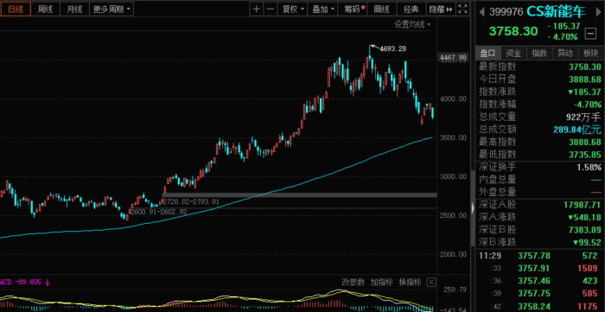Go to previous stock with left arrow

click(482, 12)
